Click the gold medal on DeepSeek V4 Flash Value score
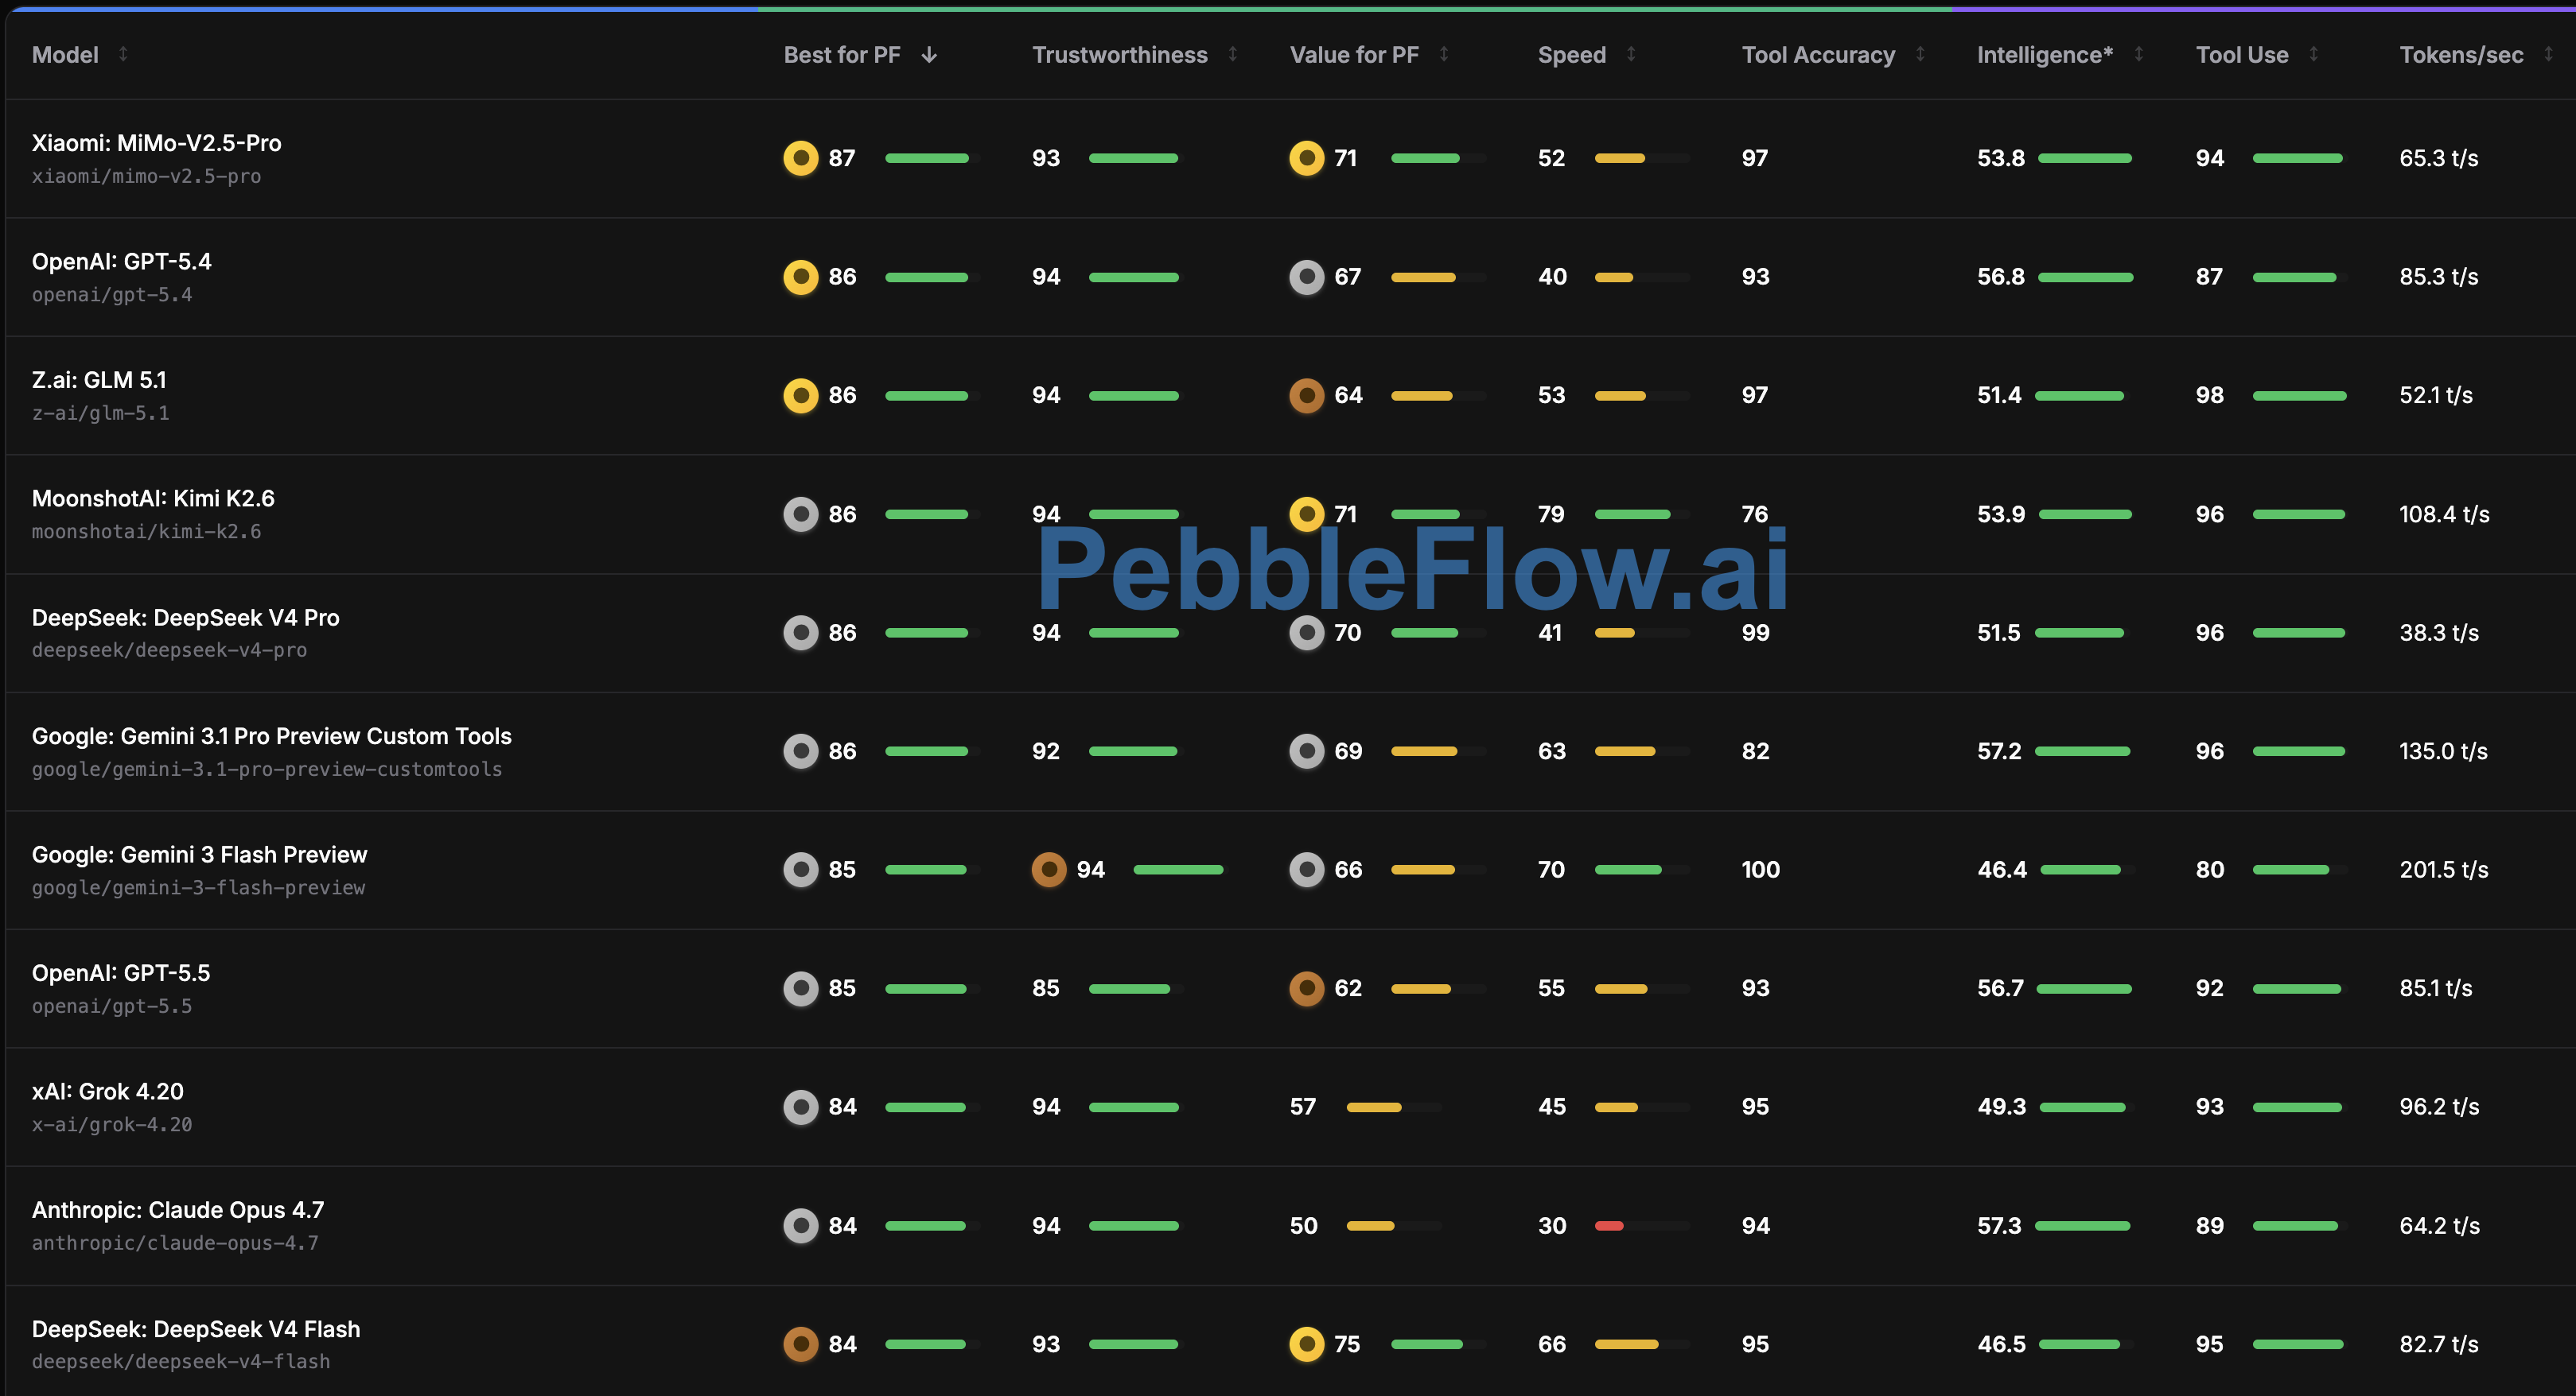The width and height of the screenshot is (2576, 1396). [1306, 1344]
